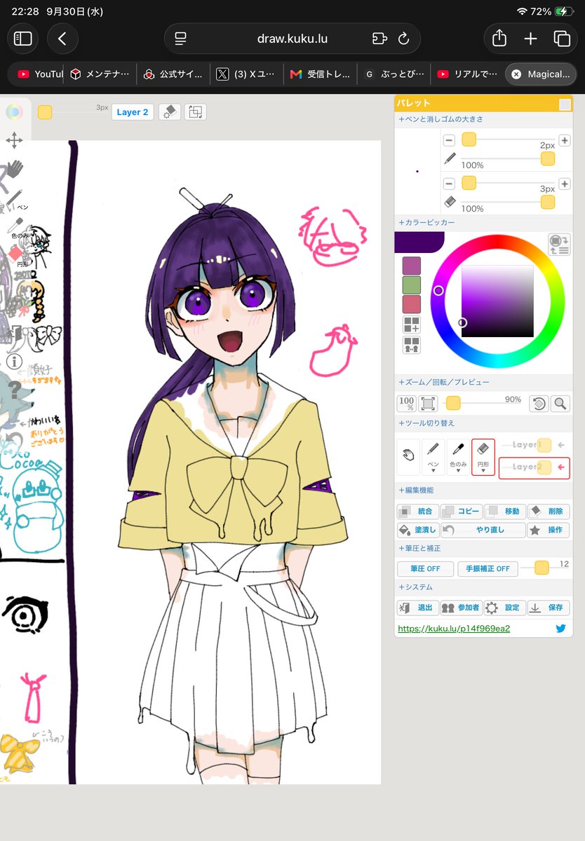This screenshot has width=585, height=841.
Task: Open the info icon in left sidebar
Action: tap(14, 362)
